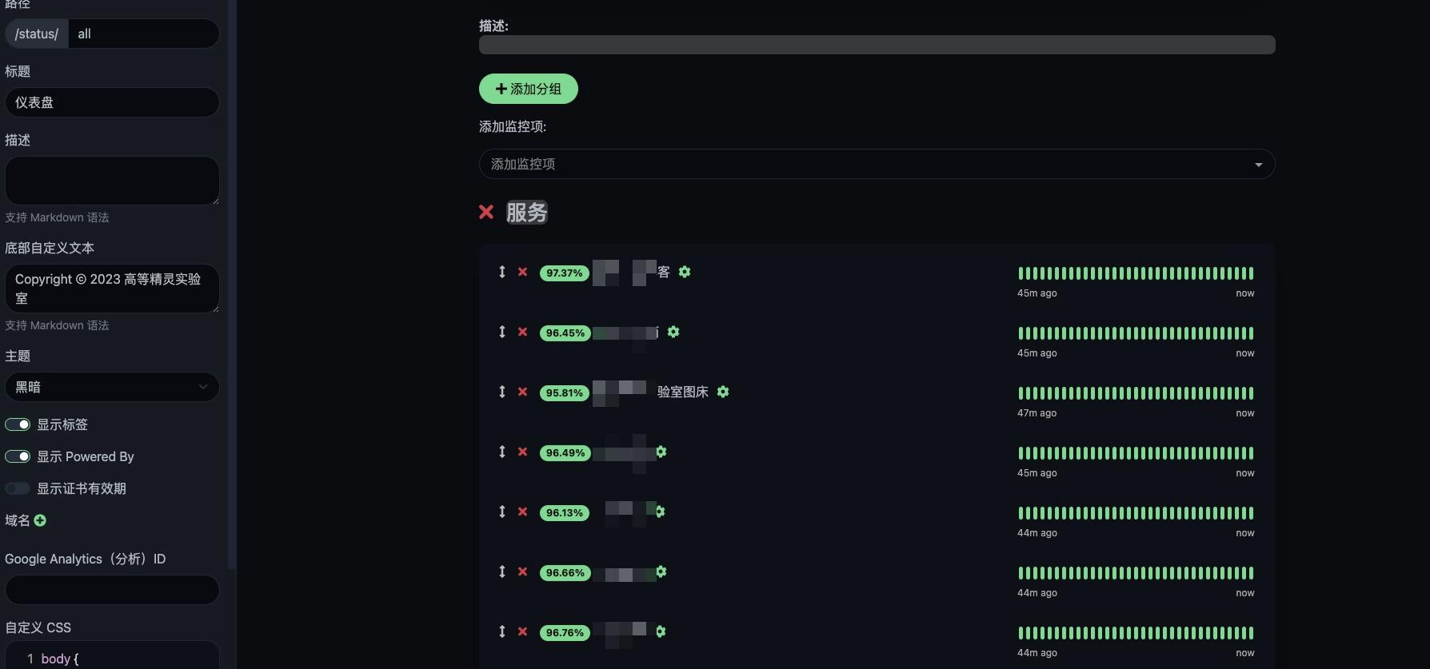
Task: Delete the 96.49% monitor row
Action: 522,452
